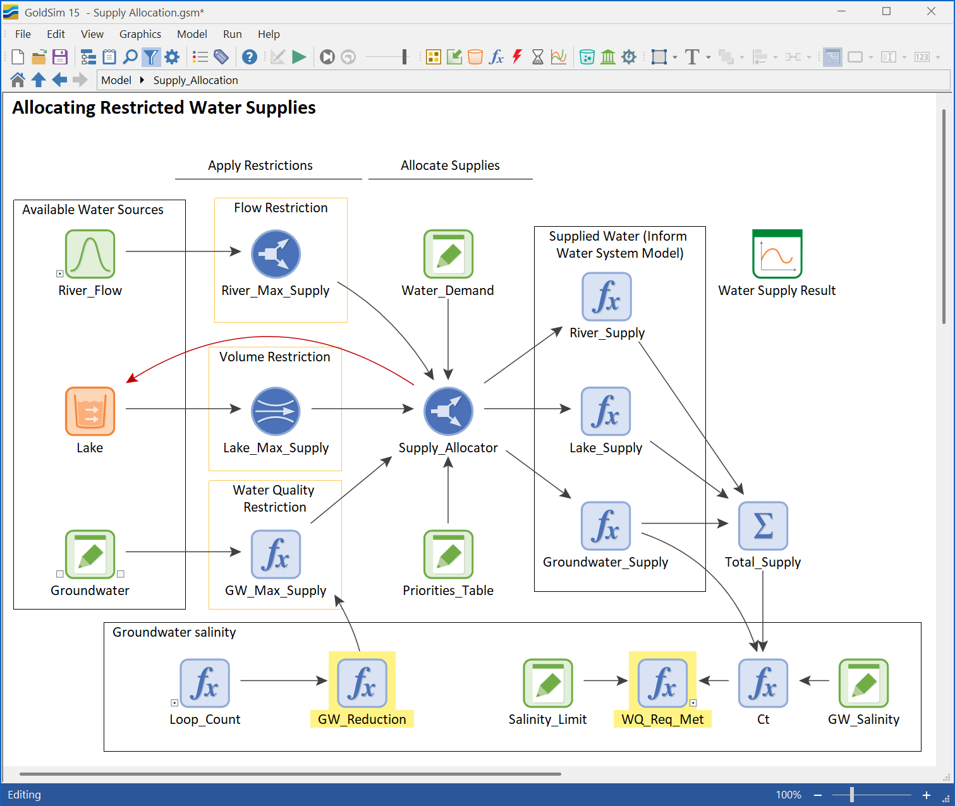Click the breadcrumb arrow after Model
The width and height of the screenshot is (955, 806).
[142, 80]
